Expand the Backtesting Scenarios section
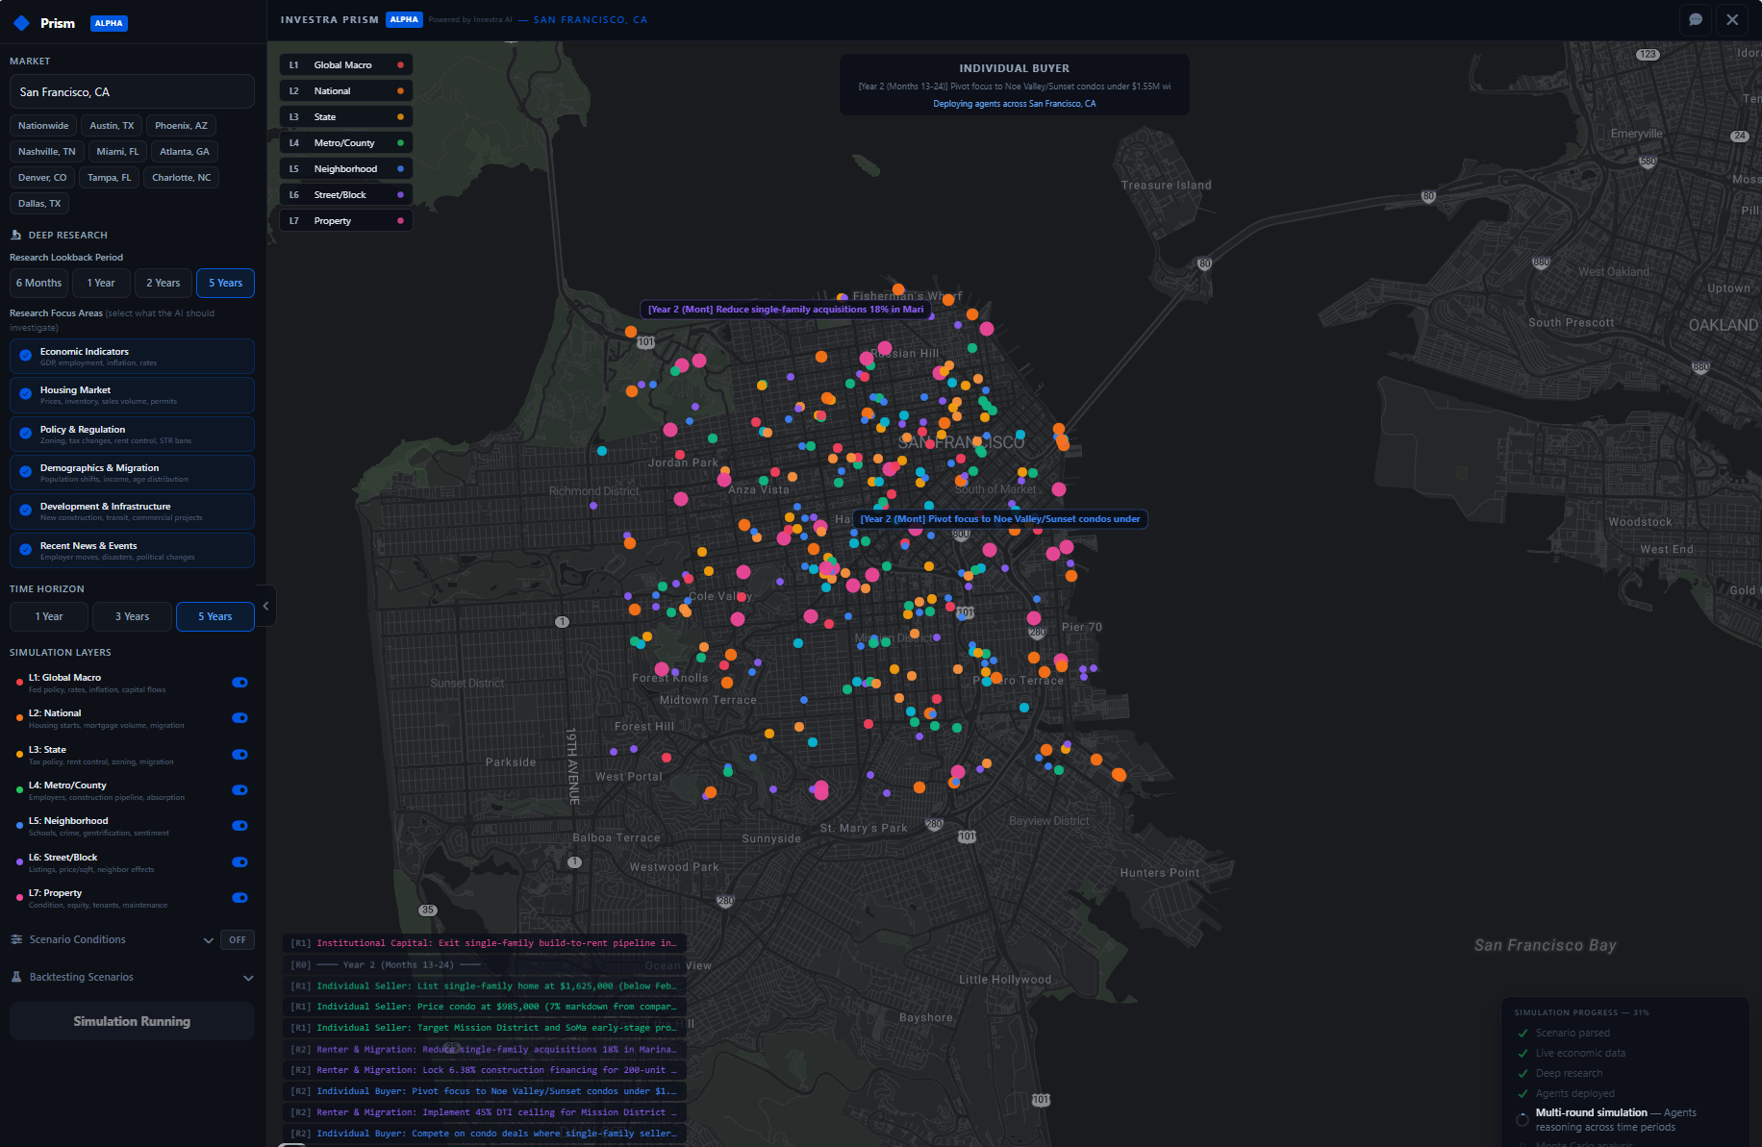The image size is (1762, 1147). pyautogui.click(x=249, y=977)
